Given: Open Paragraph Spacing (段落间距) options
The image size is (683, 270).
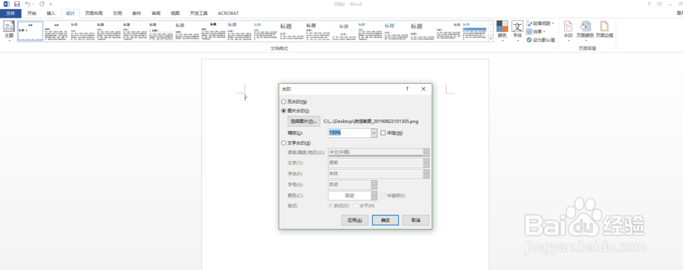Looking at the screenshot, I should click(540, 23).
